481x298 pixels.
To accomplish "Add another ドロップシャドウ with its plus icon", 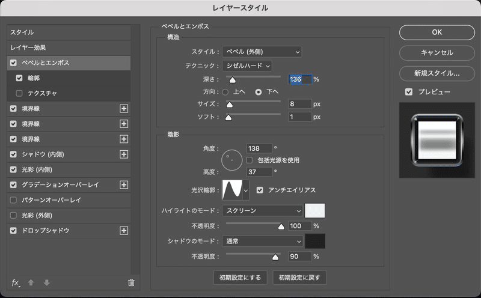I will 124,231.
